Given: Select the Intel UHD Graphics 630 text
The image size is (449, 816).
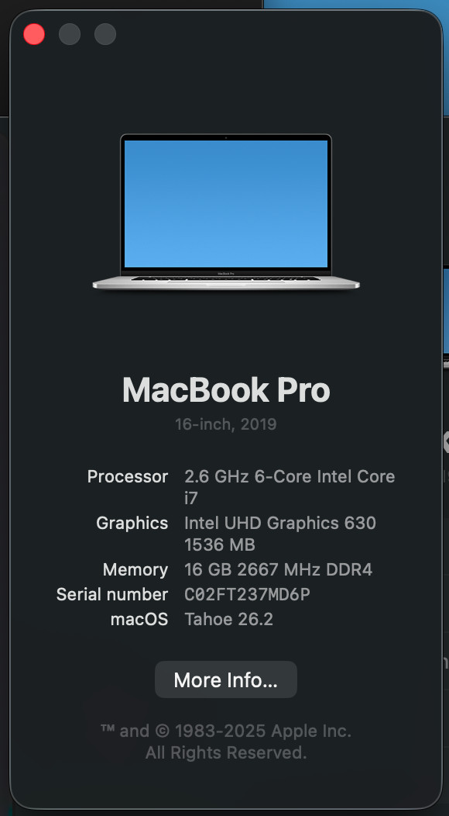Looking at the screenshot, I should point(280,523).
